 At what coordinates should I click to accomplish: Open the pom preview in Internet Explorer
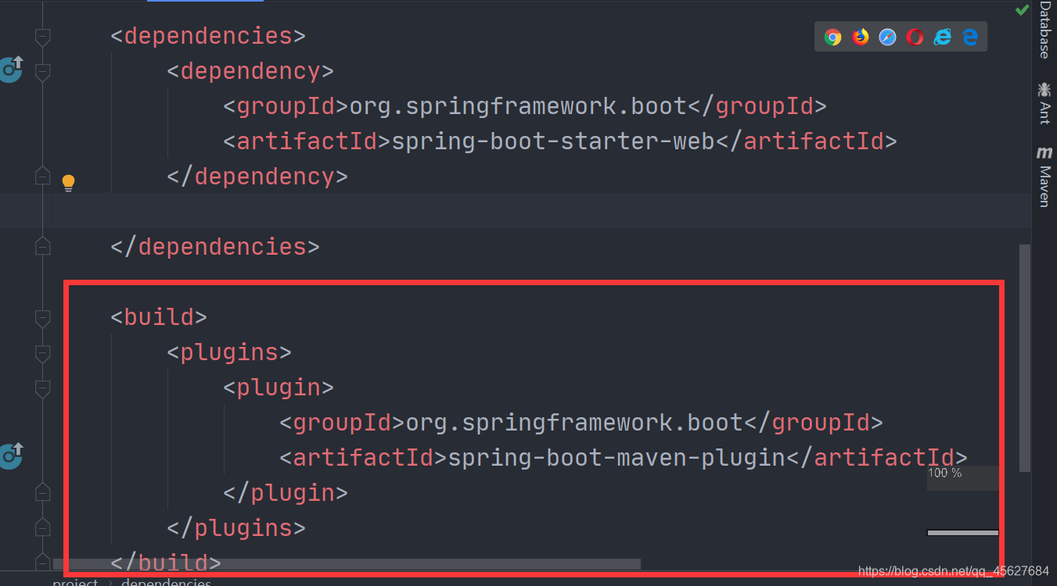942,37
